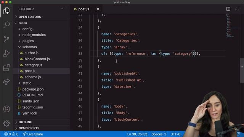Open the Manage gear icon
Image resolution: width=244 pixels, height=137 pixels.
[6, 123]
